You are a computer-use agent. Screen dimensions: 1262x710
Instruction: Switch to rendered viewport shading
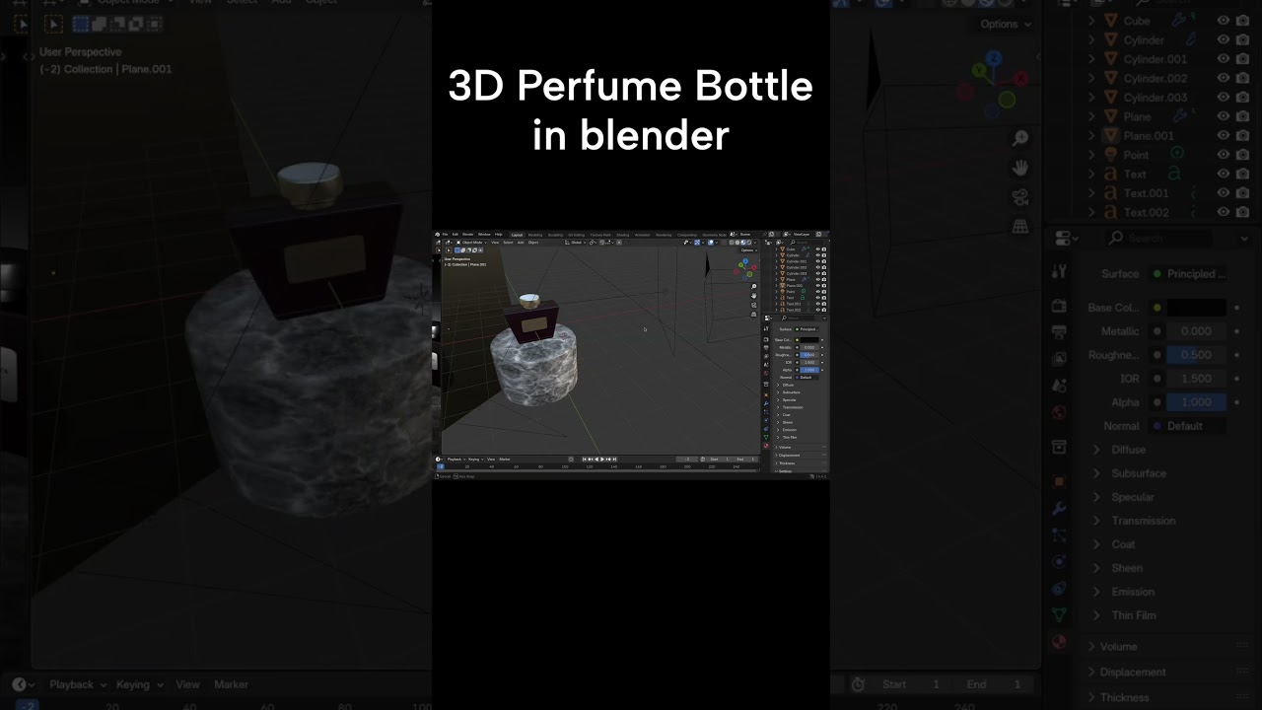[749, 243]
